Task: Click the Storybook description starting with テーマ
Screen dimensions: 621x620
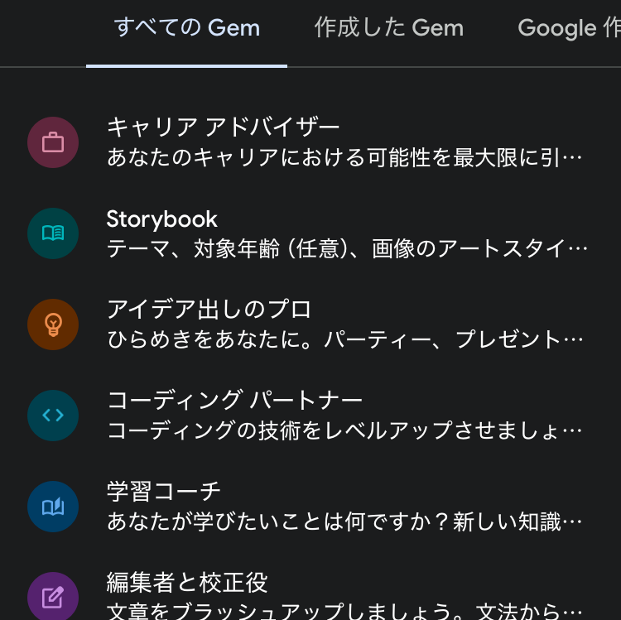Action: tap(347, 248)
